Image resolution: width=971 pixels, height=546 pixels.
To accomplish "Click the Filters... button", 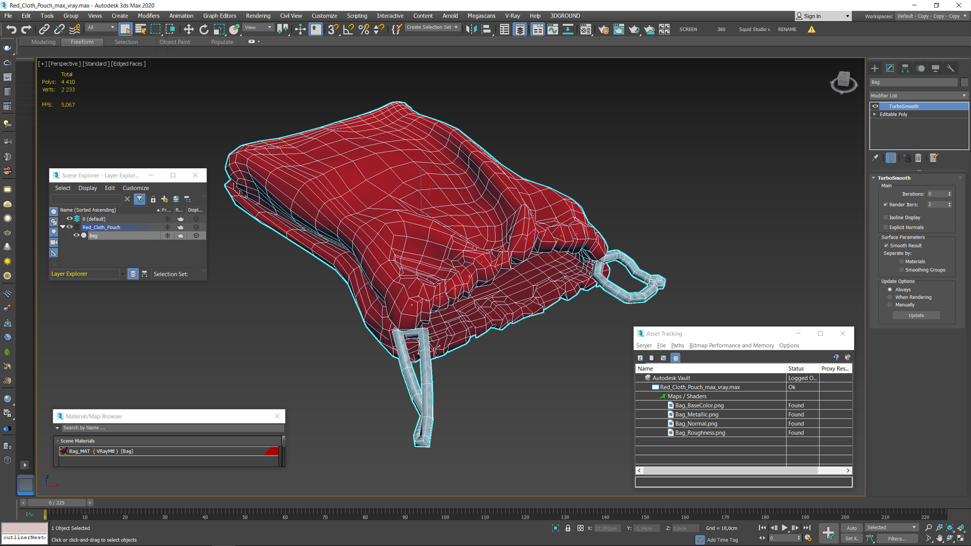I will [x=897, y=539].
